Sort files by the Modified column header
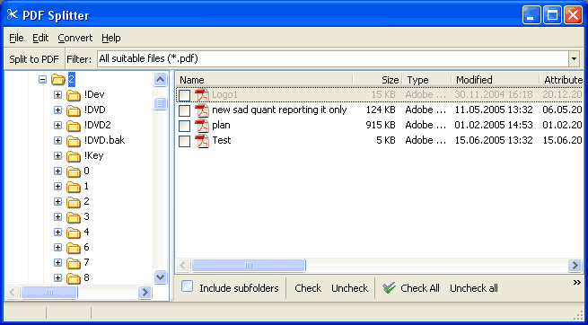Viewport: 588px width, 325px height. coord(495,80)
